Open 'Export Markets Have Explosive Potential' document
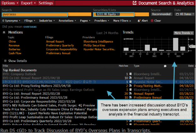 (45, 113)
